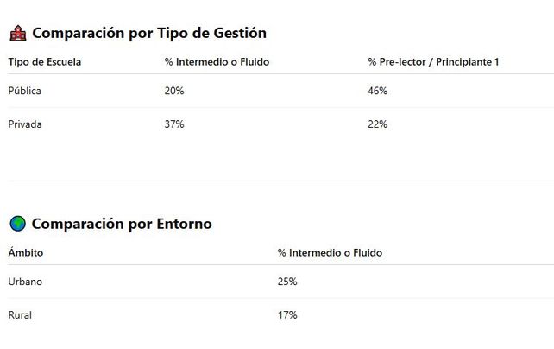Click the globe emoji icon
554x349 pixels.
[17, 224]
